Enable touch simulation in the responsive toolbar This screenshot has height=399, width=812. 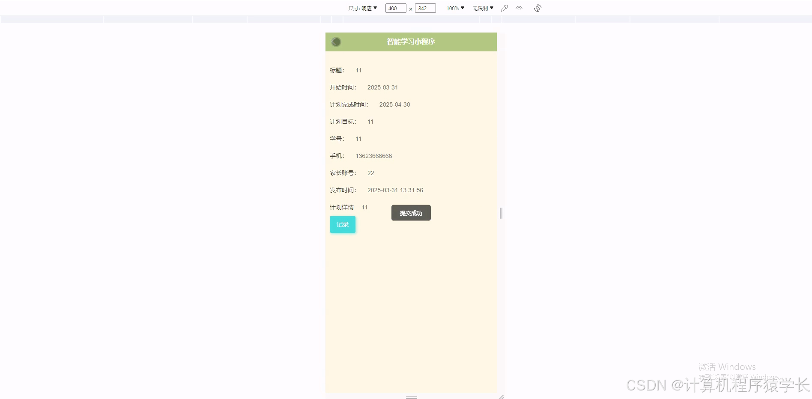pos(504,8)
